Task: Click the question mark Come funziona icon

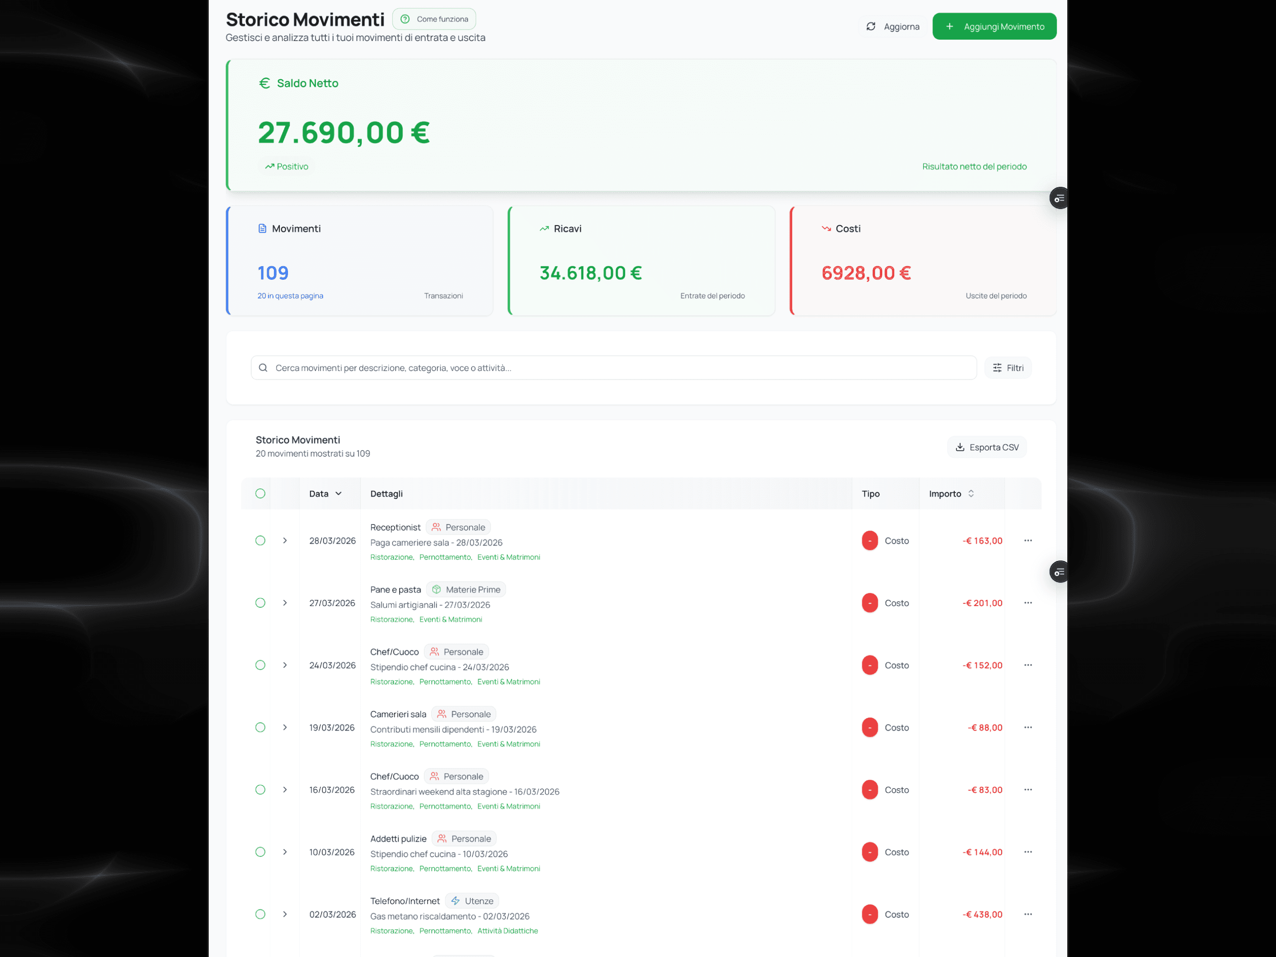Action: point(405,19)
